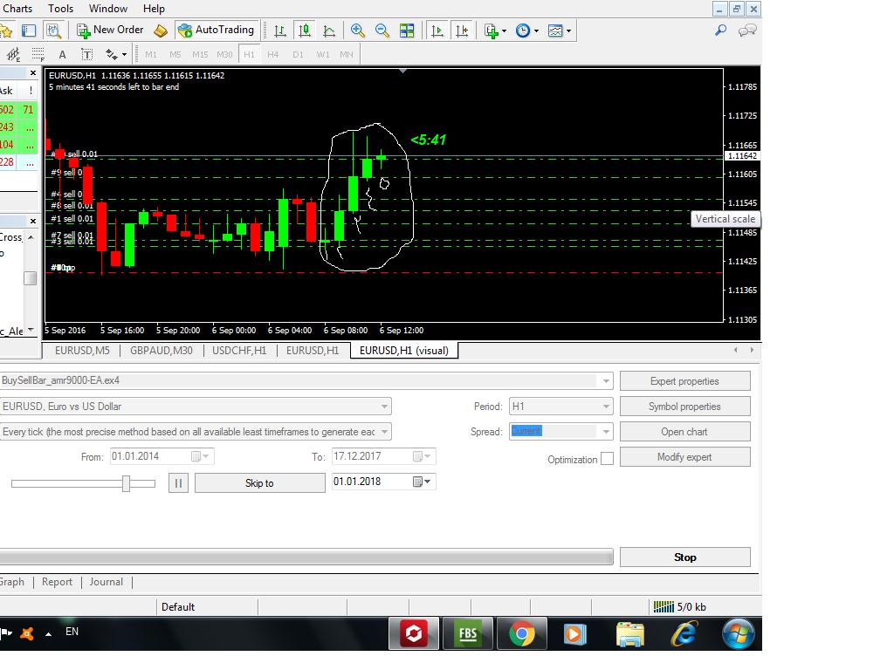Viewport: 894px width, 670px height.
Task: Select M30 timeframe
Action: (x=224, y=55)
